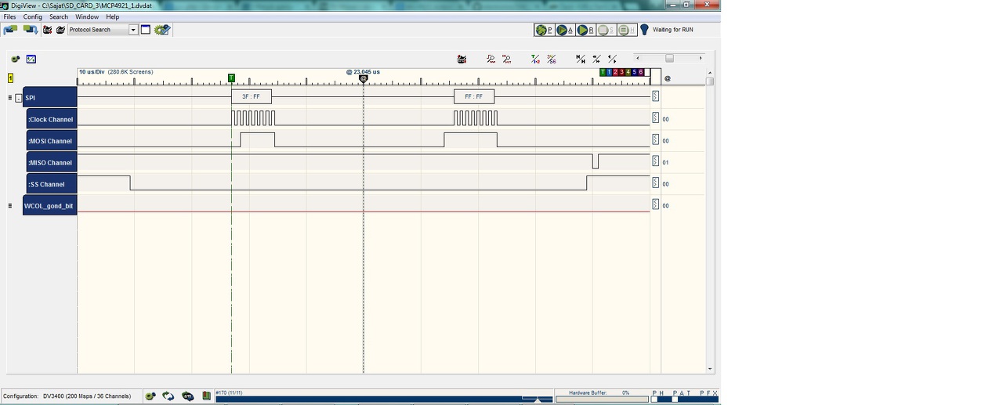The height and width of the screenshot is (405, 1003).
Task: Click the refresh arrows icon in status bar
Action: pyautogui.click(x=168, y=396)
